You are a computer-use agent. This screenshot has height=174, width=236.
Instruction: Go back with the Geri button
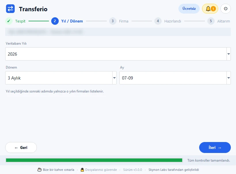[21, 147]
